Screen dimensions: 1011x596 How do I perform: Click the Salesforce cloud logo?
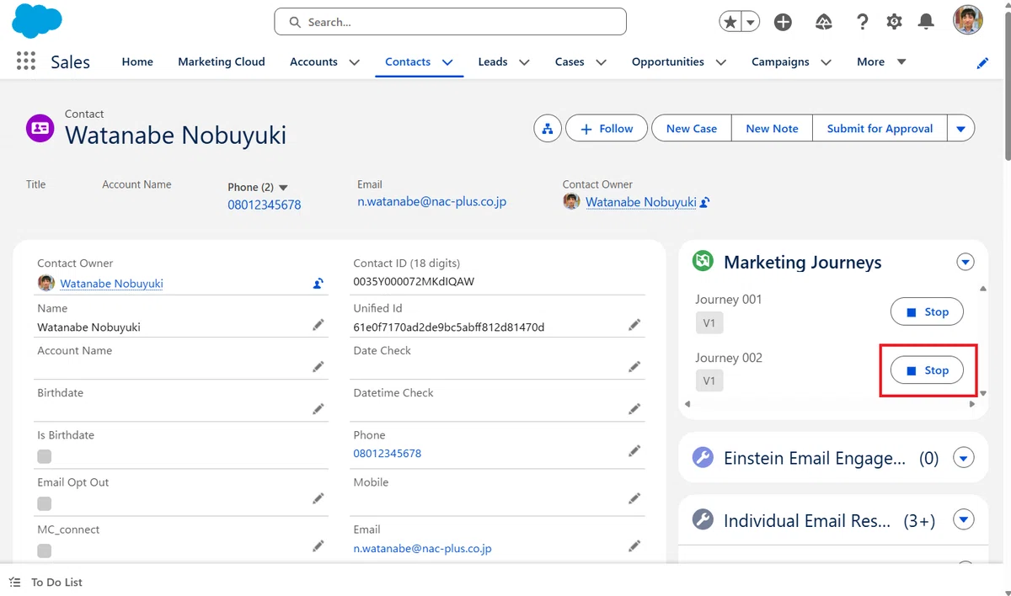(x=37, y=21)
